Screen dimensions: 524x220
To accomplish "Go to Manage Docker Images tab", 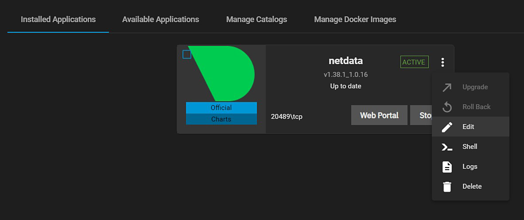I will 355,19.
